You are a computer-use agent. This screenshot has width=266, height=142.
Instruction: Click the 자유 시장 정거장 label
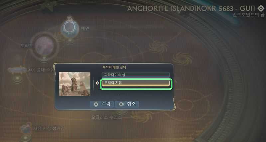[x=49, y=128]
